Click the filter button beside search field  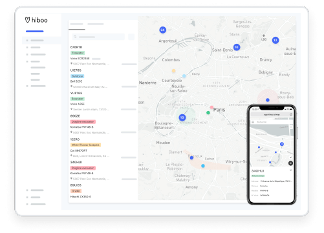pos(131,37)
